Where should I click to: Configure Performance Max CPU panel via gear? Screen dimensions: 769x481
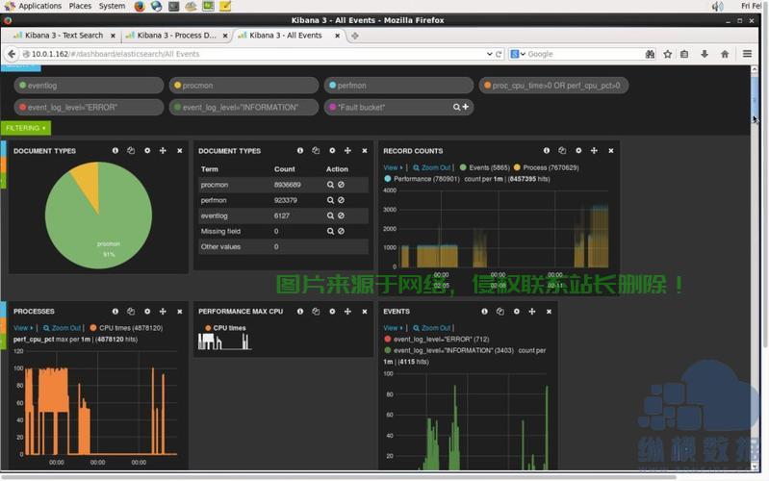(332, 312)
